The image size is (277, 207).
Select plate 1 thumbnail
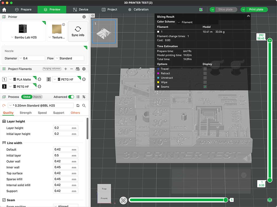pos(104,31)
